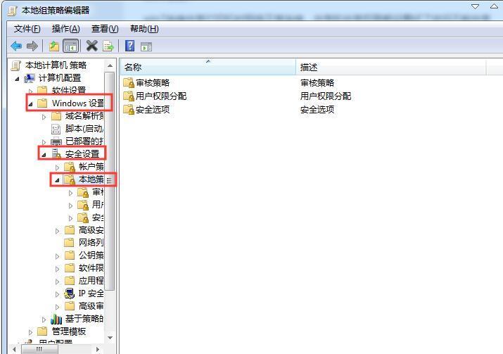Click the 安全设置 tree icon
Screen dimensions: 503x354
[56, 153]
